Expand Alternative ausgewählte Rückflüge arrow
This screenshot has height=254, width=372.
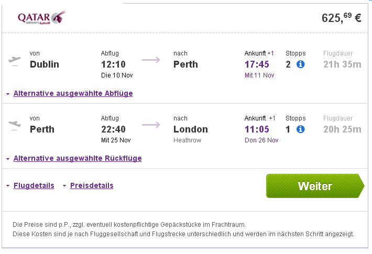click(x=8, y=159)
